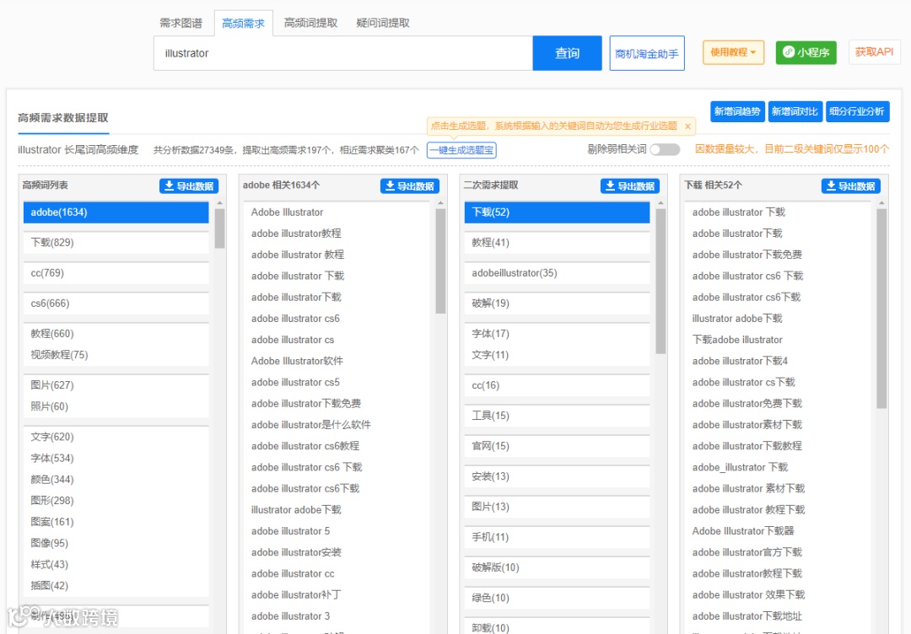The image size is (911, 634).
Task: Select 下载(829) in the high-frequency list
Action: click(116, 243)
